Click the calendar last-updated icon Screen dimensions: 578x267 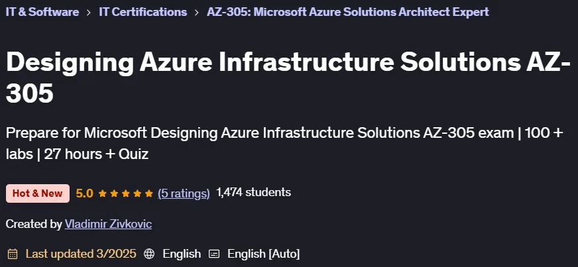pos(13,254)
